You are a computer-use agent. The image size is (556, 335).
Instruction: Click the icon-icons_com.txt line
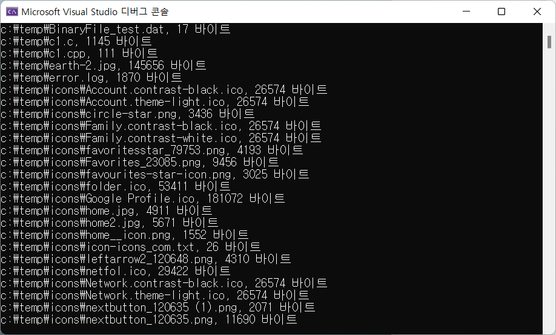130,247
